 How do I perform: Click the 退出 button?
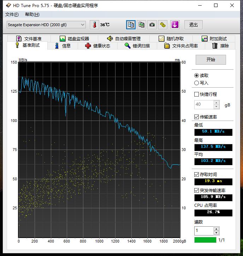click(193, 25)
